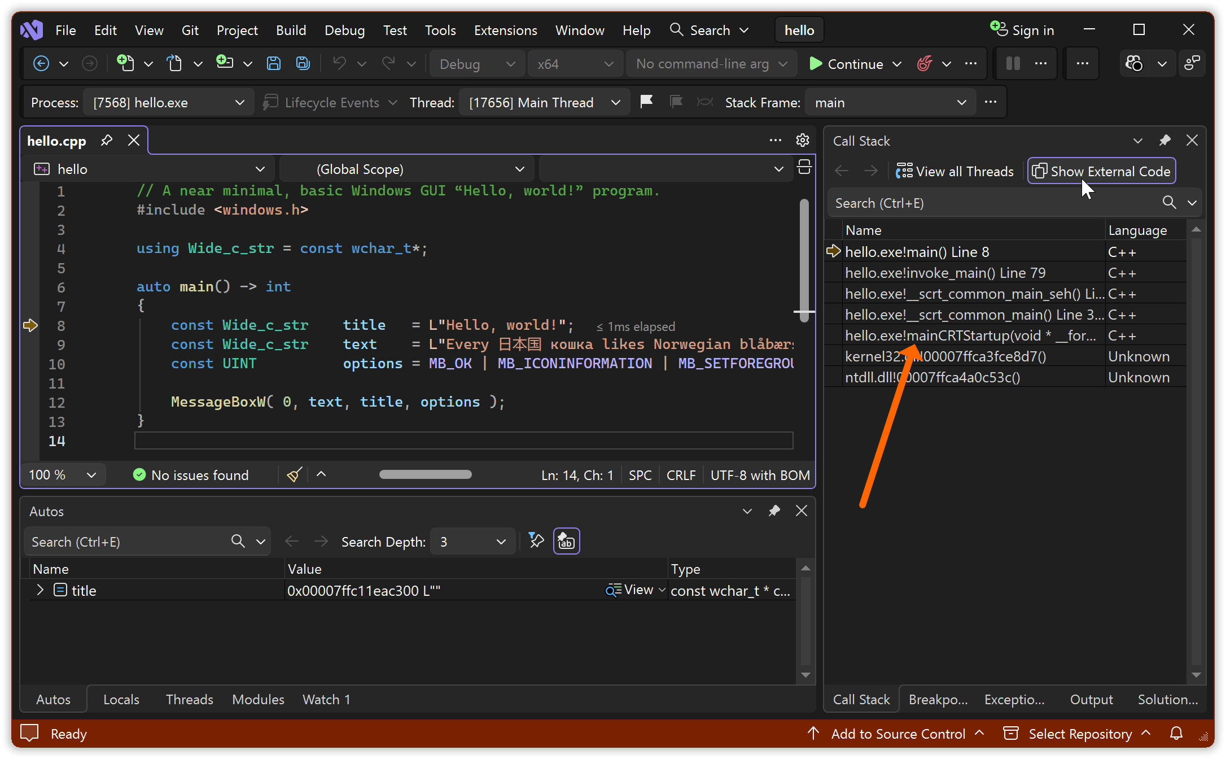This screenshot has width=1226, height=759.
Task: Open the Search Depth dropdown
Action: [x=472, y=542]
